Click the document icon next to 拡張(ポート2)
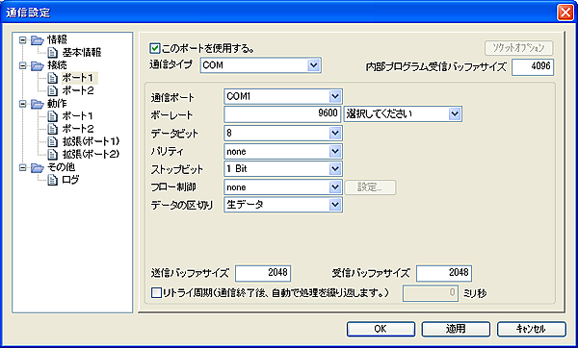 (x=53, y=155)
